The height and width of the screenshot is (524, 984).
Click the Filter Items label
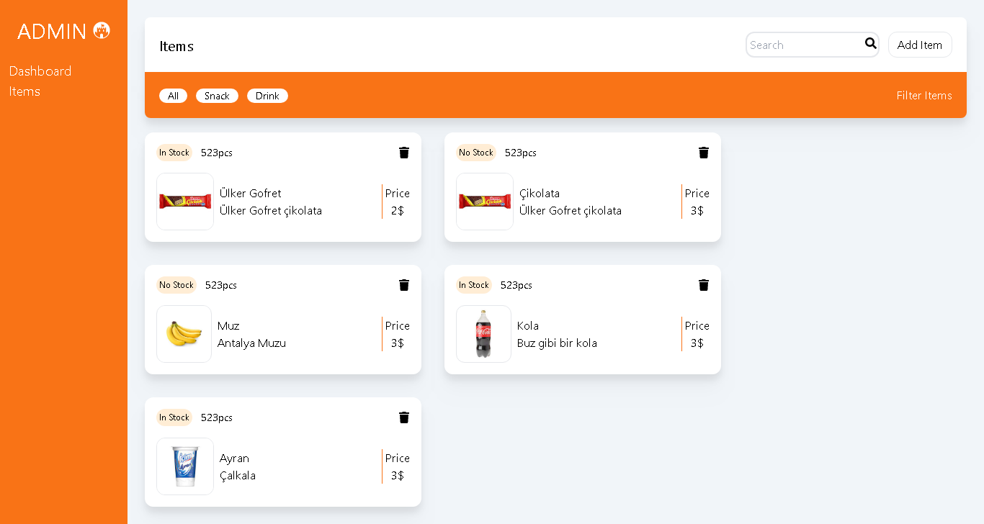(924, 95)
